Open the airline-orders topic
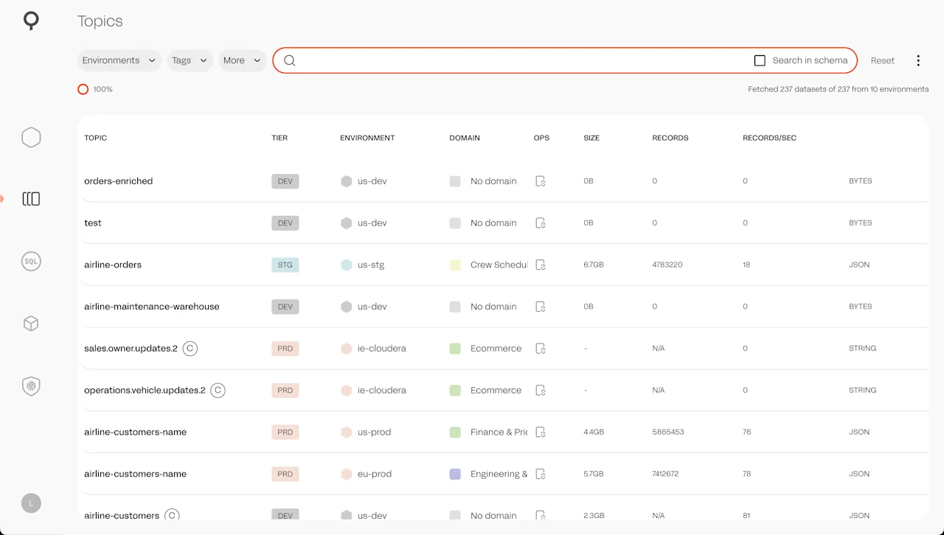Screen dimensions: 944x535 pos(113,265)
